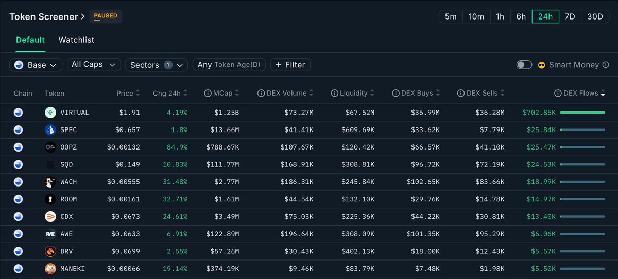Select the 30D timeframe

[595, 16]
